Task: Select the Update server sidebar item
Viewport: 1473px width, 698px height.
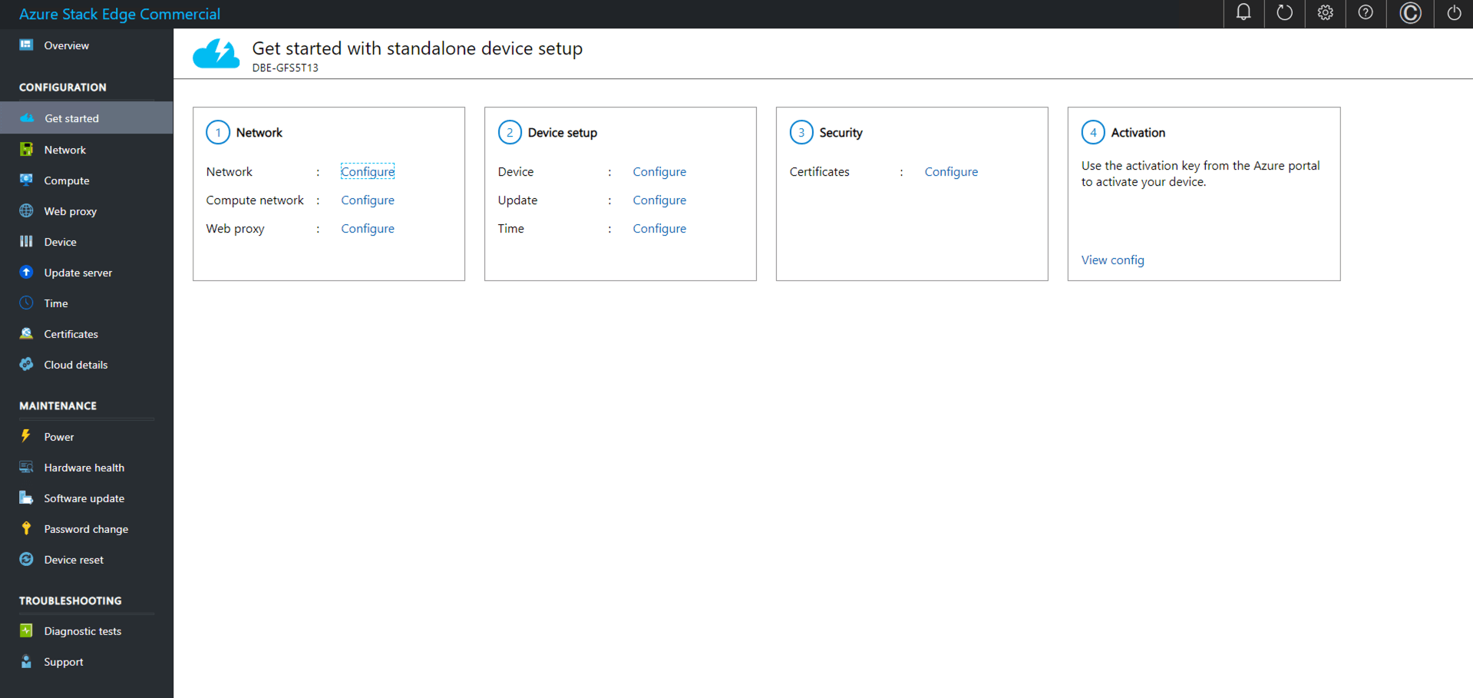Action: [x=78, y=272]
